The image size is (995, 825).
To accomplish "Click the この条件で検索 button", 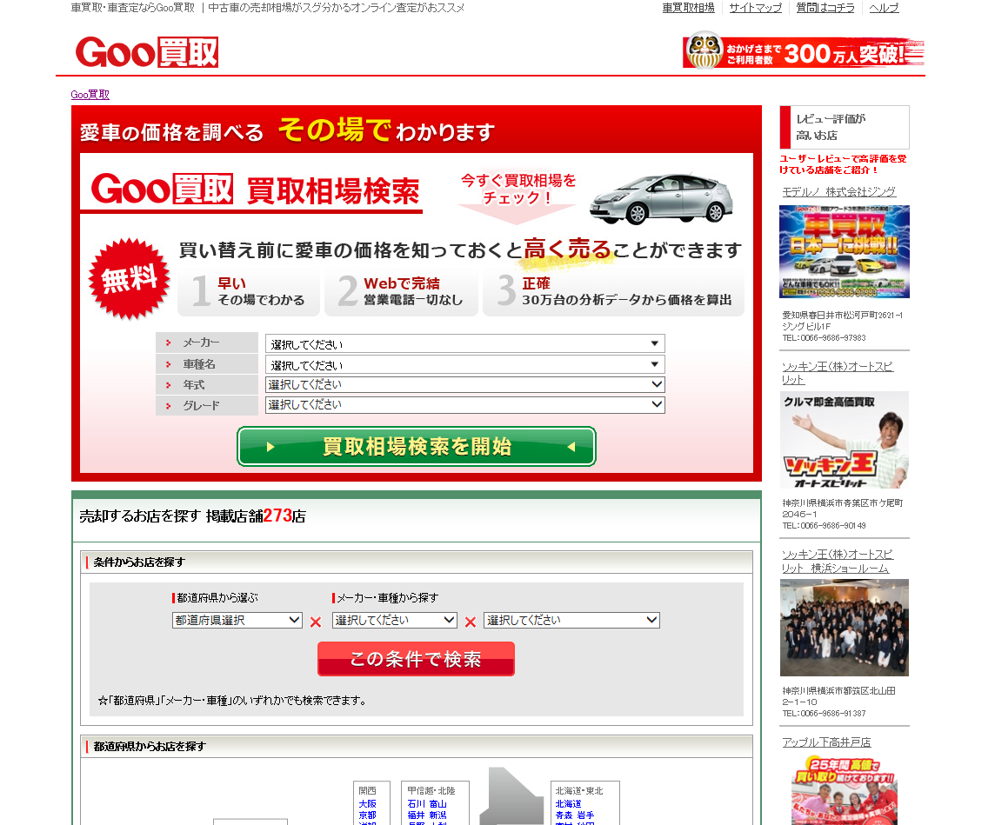I will [x=417, y=659].
